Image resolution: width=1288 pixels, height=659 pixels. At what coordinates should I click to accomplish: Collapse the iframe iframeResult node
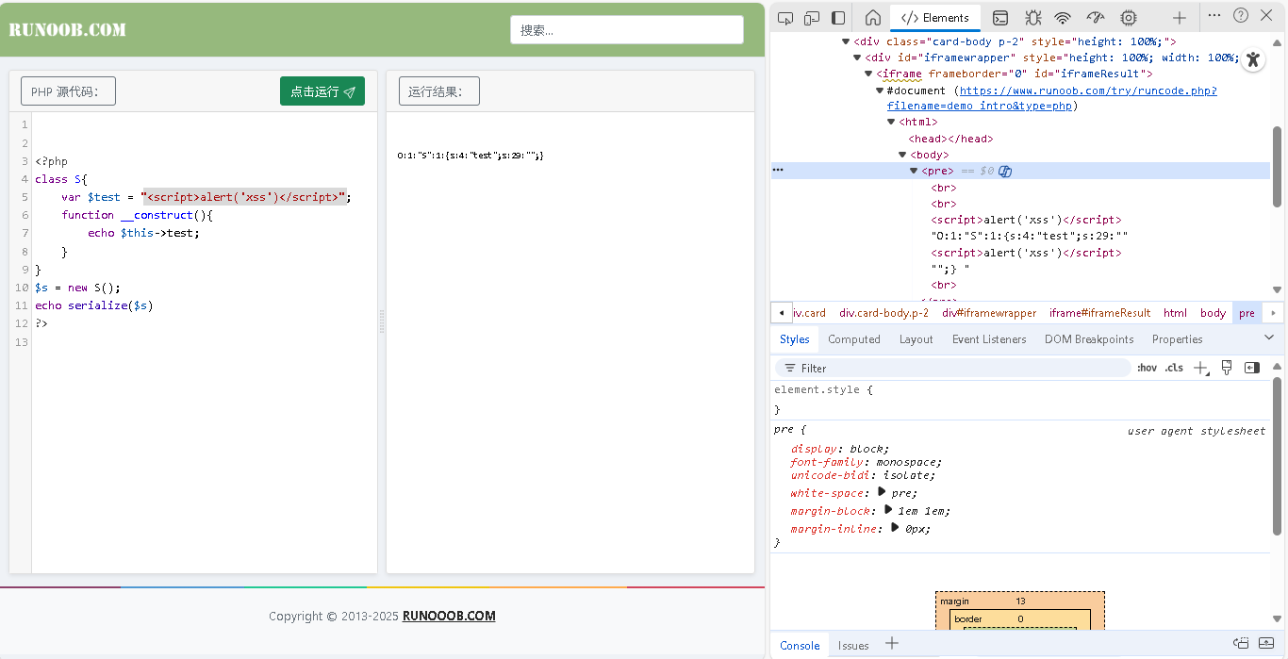point(868,74)
